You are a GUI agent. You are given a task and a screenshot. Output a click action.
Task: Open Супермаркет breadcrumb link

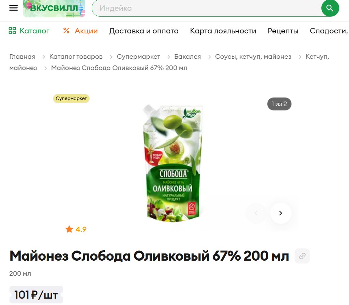(138, 57)
